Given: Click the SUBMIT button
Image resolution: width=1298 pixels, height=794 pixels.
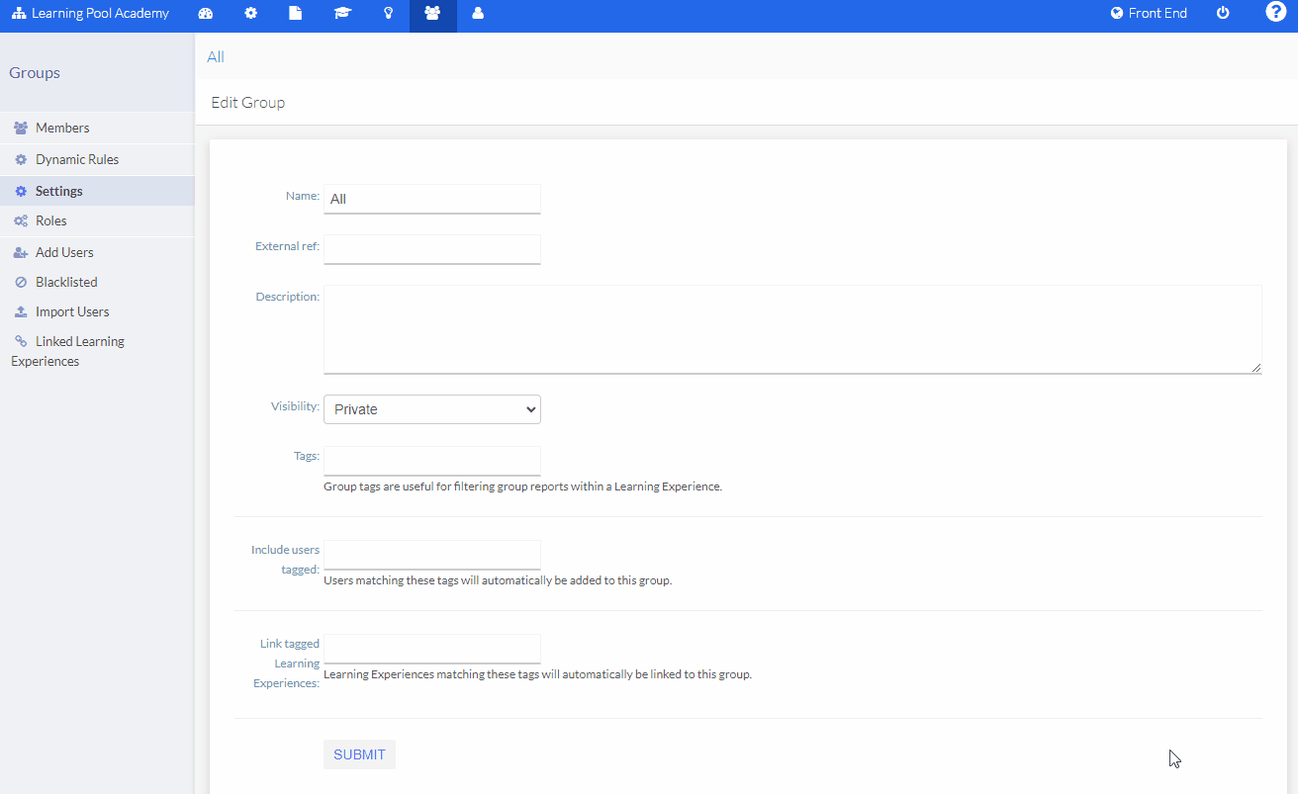Looking at the screenshot, I should [358, 753].
